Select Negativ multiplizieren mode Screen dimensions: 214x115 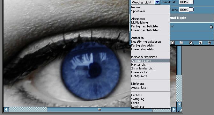[x=150, y=41]
